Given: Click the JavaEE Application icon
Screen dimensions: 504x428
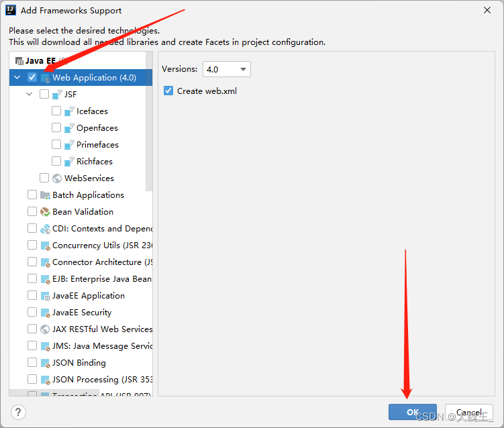Looking at the screenshot, I should pyautogui.click(x=46, y=296).
